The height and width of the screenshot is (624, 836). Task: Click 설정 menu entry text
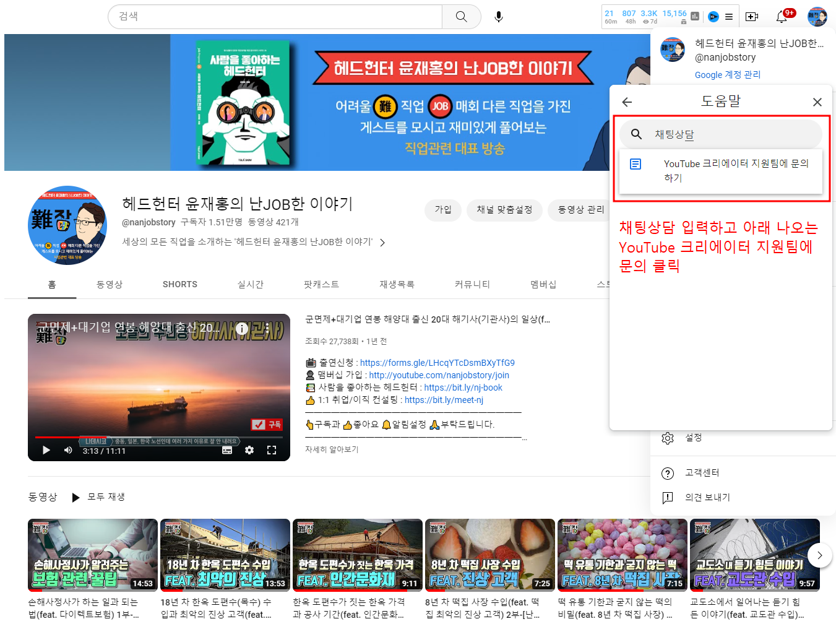click(694, 438)
